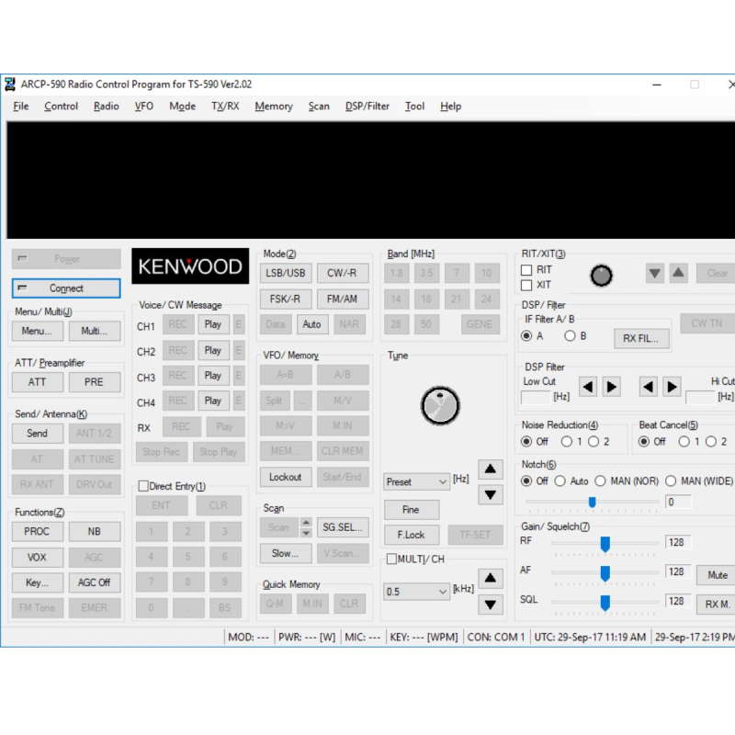Click the ARCP-590 title bar app icon

10,85
